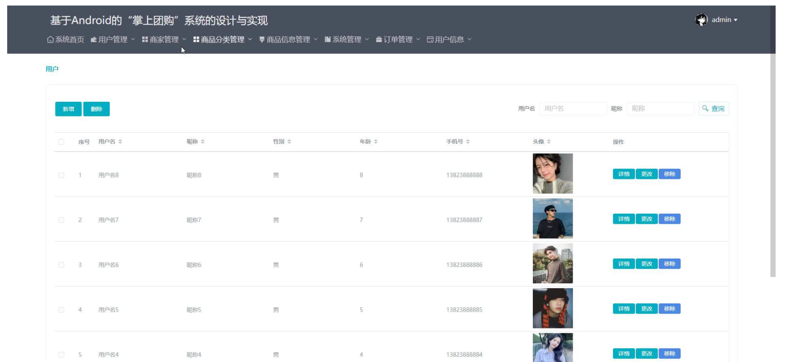Open the 订单管理 menu
This screenshot has height=362, width=786.
pyautogui.click(x=398, y=40)
